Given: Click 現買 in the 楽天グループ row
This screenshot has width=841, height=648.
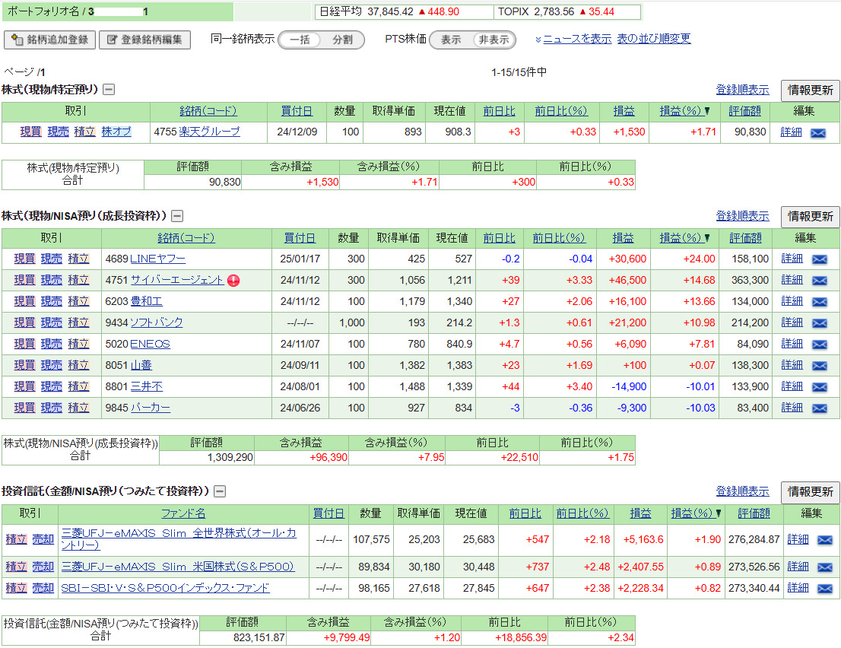Looking at the screenshot, I should tap(30, 132).
